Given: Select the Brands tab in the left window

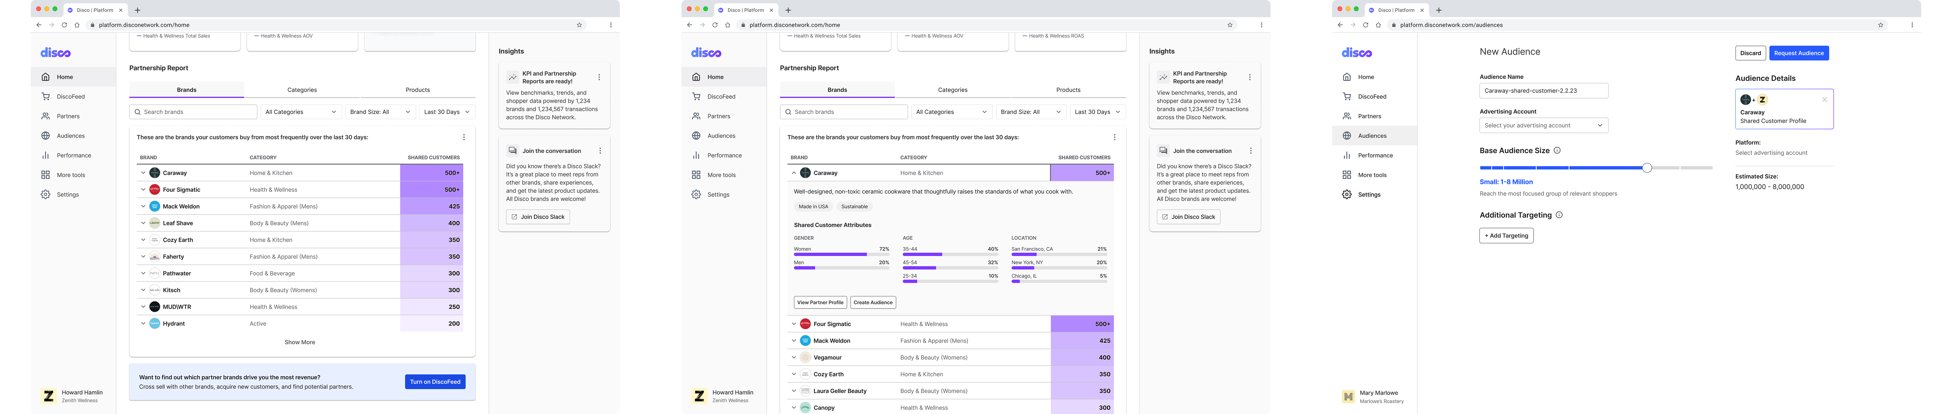Looking at the screenshot, I should 186,90.
